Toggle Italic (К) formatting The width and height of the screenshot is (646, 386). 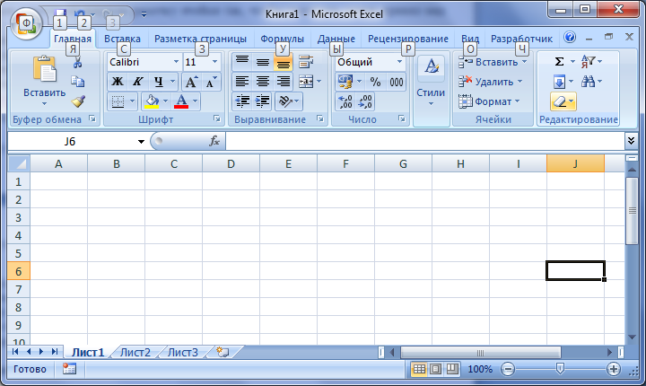[x=137, y=82]
